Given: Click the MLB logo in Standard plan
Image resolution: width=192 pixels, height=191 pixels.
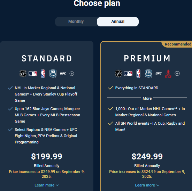Looking at the screenshot, I should pyautogui.click(x=33, y=74).
